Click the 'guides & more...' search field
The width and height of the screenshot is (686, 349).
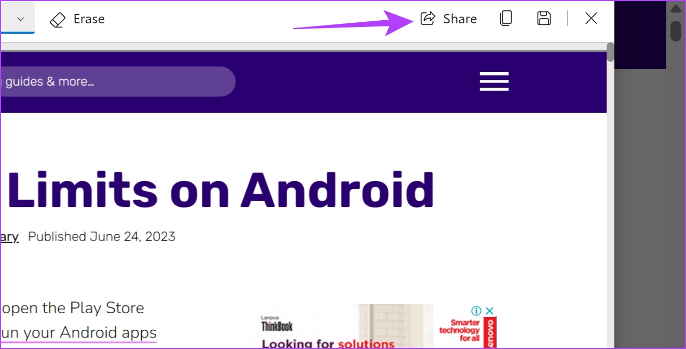pyautogui.click(x=117, y=81)
